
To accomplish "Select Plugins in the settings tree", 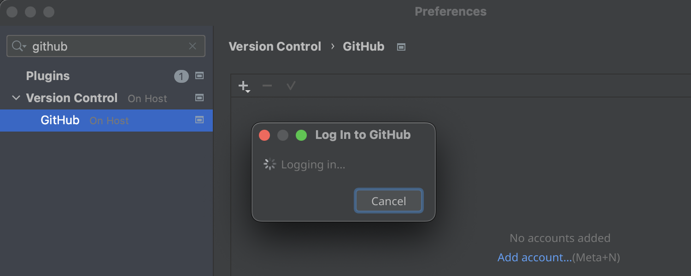I will [x=48, y=76].
